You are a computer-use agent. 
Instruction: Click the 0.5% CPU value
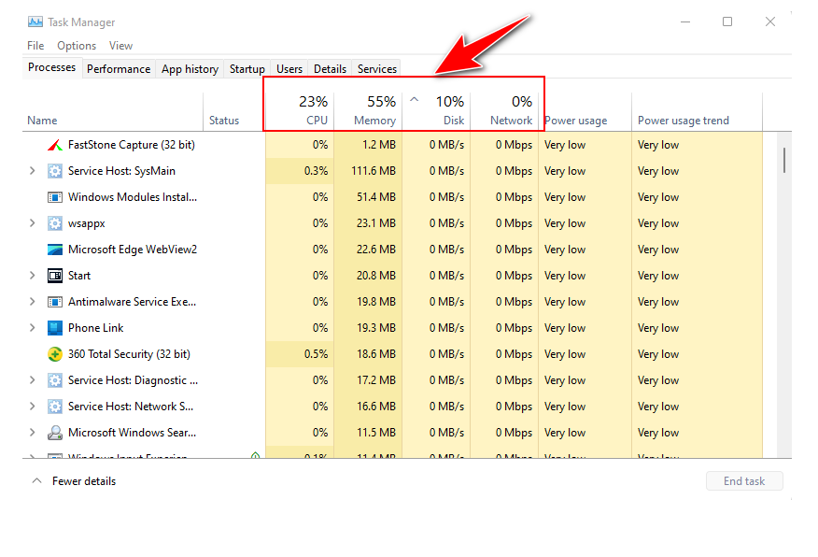(317, 354)
